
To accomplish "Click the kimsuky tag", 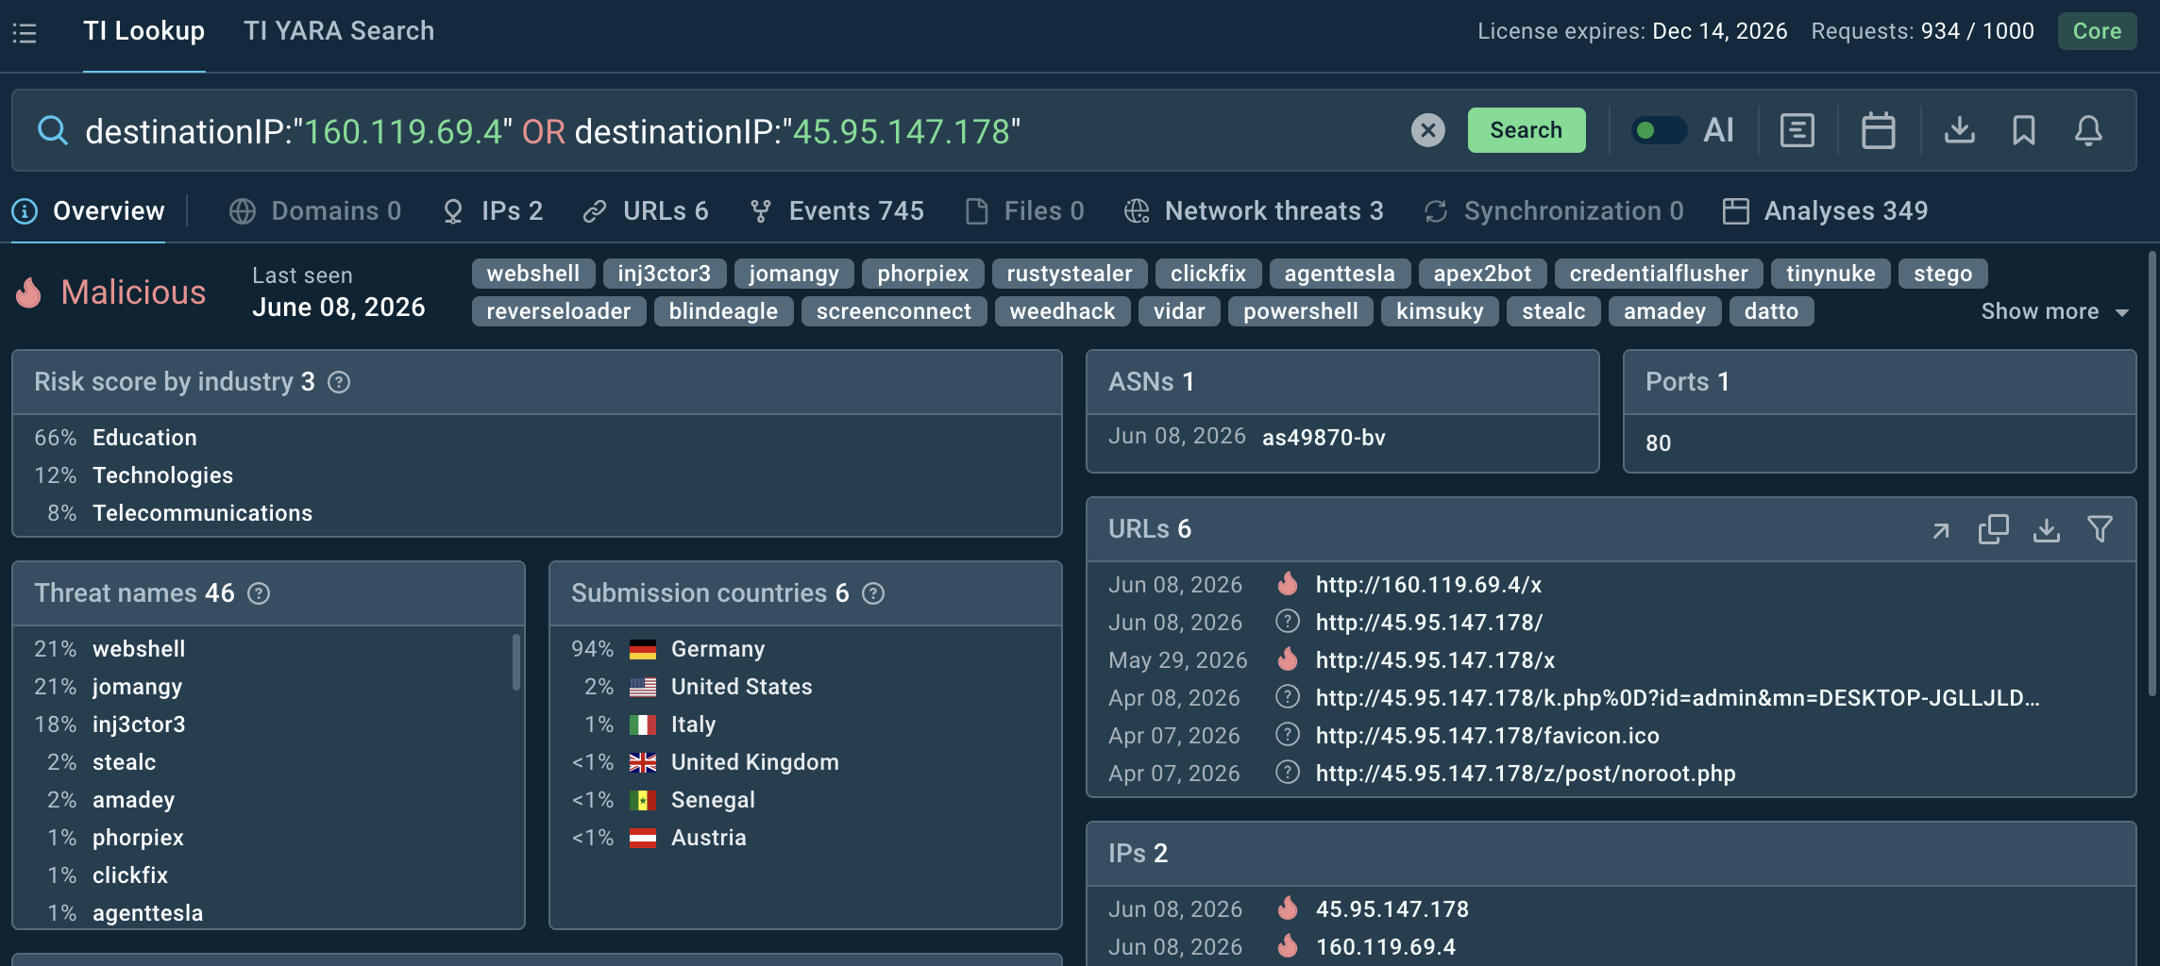I will click(x=1440, y=311).
